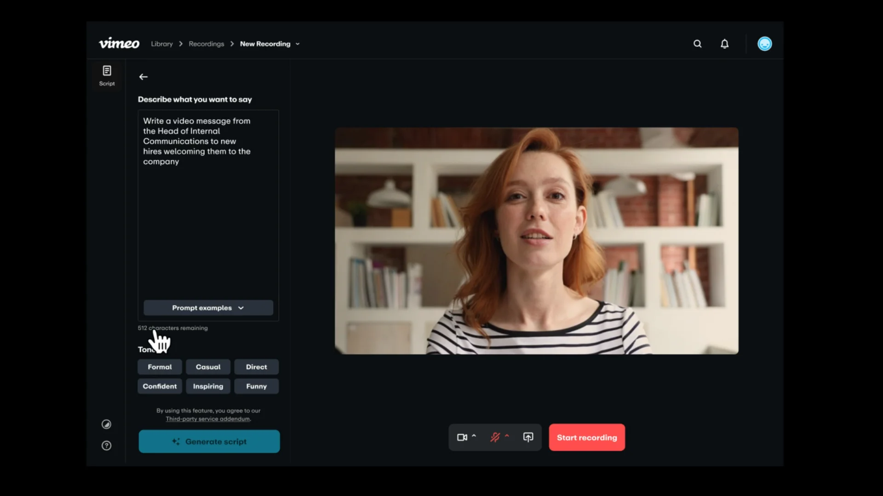The height and width of the screenshot is (496, 883).
Task: Select the Formal tone
Action: tap(160, 367)
